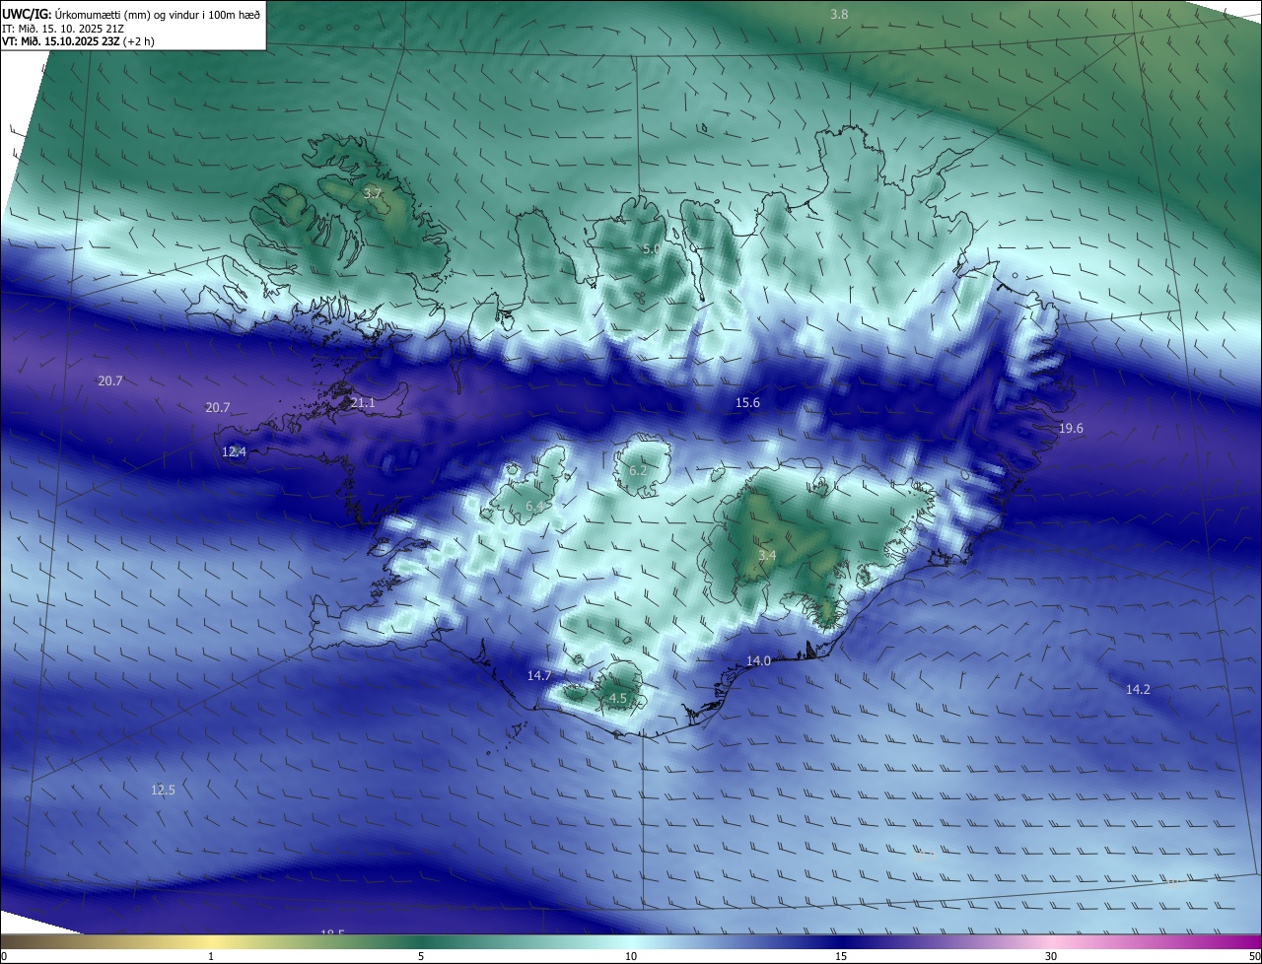
Task: Click the colorbar tick label 1
Action: [x=211, y=957]
